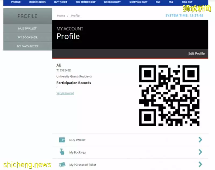Select MY BOOKINGS in the sidebar
The width and height of the screenshot is (215, 170).
tap(28, 37)
